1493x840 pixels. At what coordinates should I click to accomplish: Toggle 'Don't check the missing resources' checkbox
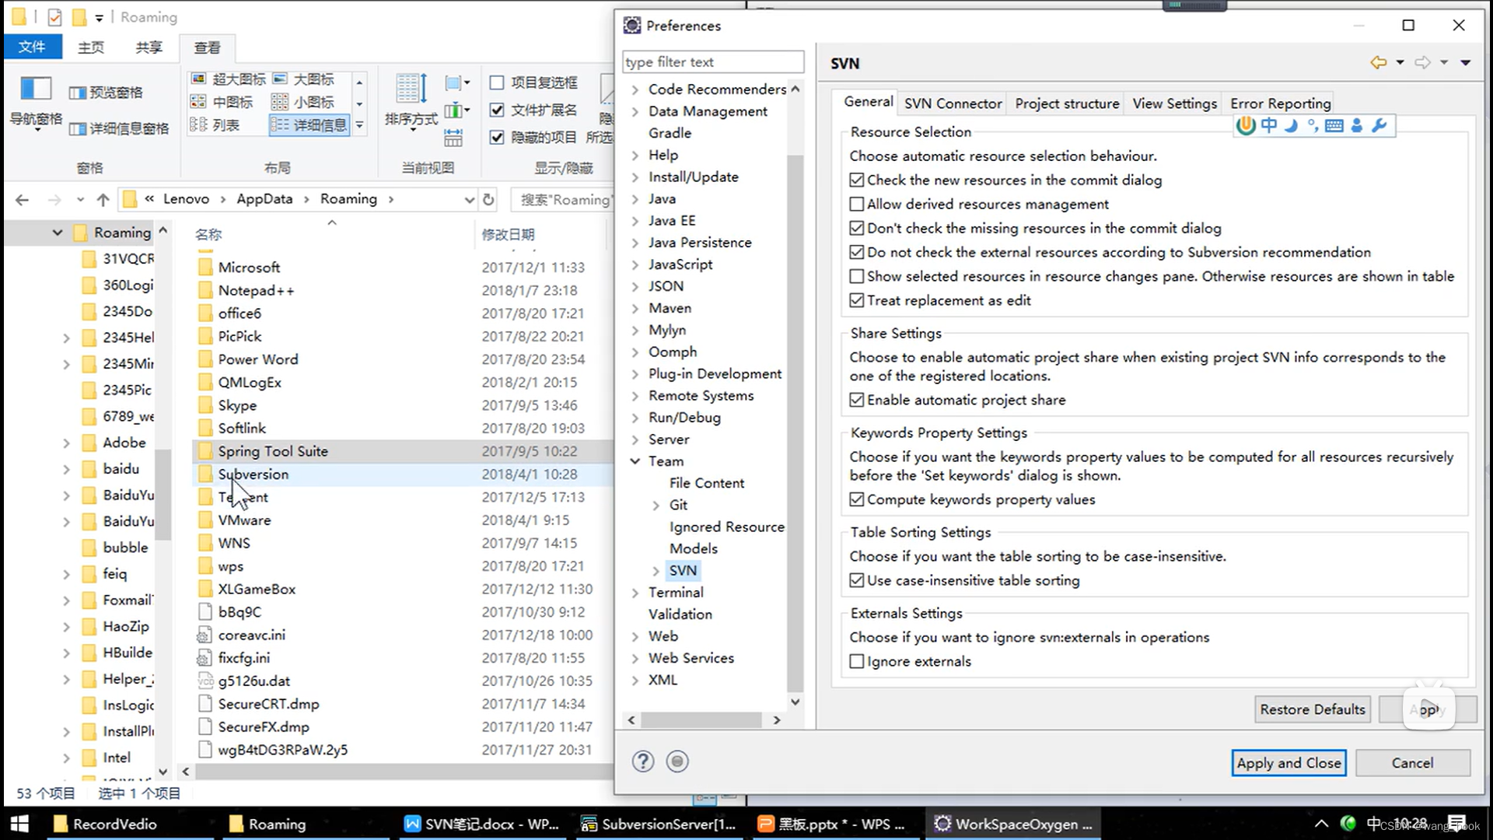(x=857, y=229)
